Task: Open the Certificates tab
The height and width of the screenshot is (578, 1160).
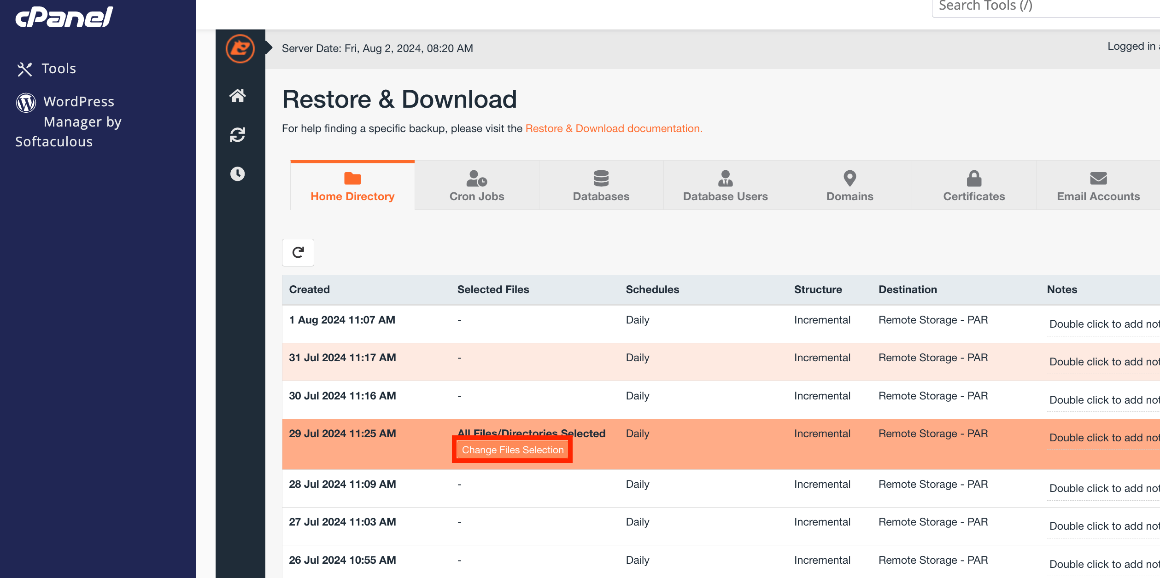Action: tap(974, 185)
